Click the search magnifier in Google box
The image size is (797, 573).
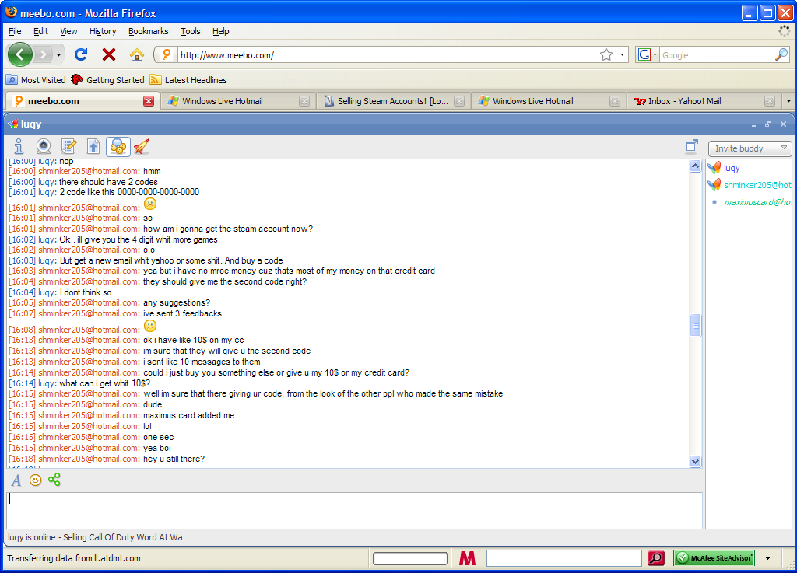pos(781,55)
